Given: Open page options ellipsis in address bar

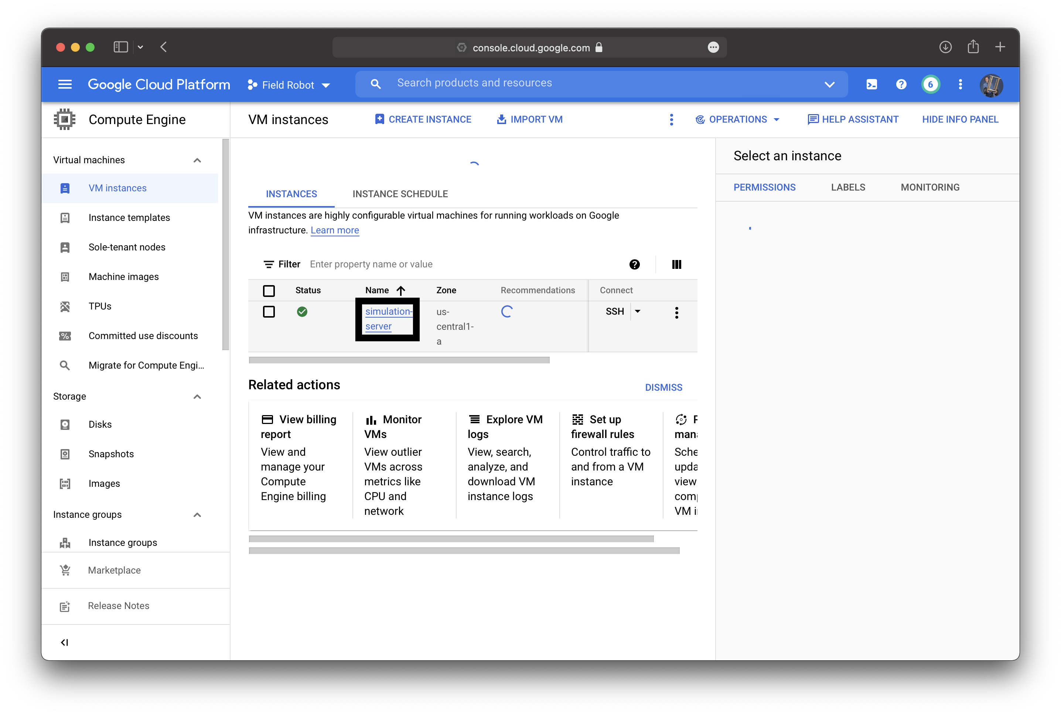Looking at the screenshot, I should click(x=713, y=47).
